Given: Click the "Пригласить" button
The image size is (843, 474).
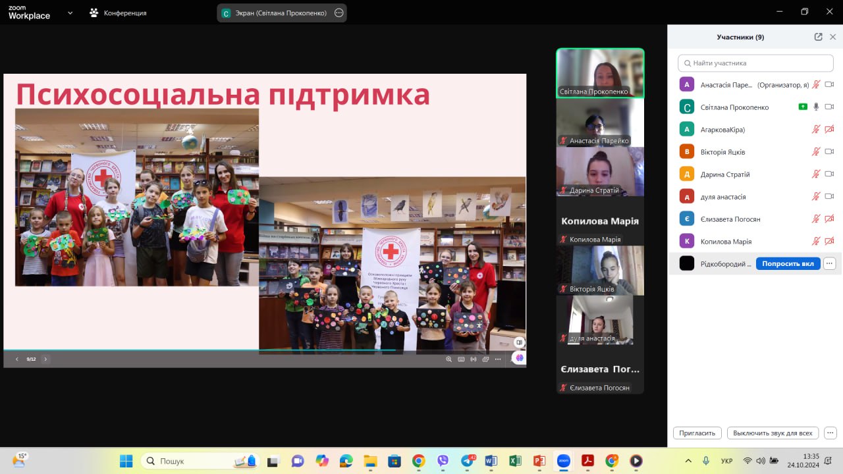Looking at the screenshot, I should pyautogui.click(x=697, y=433).
